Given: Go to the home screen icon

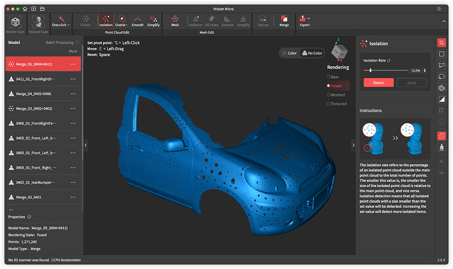Looking at the screenshot, I should 25,9.
